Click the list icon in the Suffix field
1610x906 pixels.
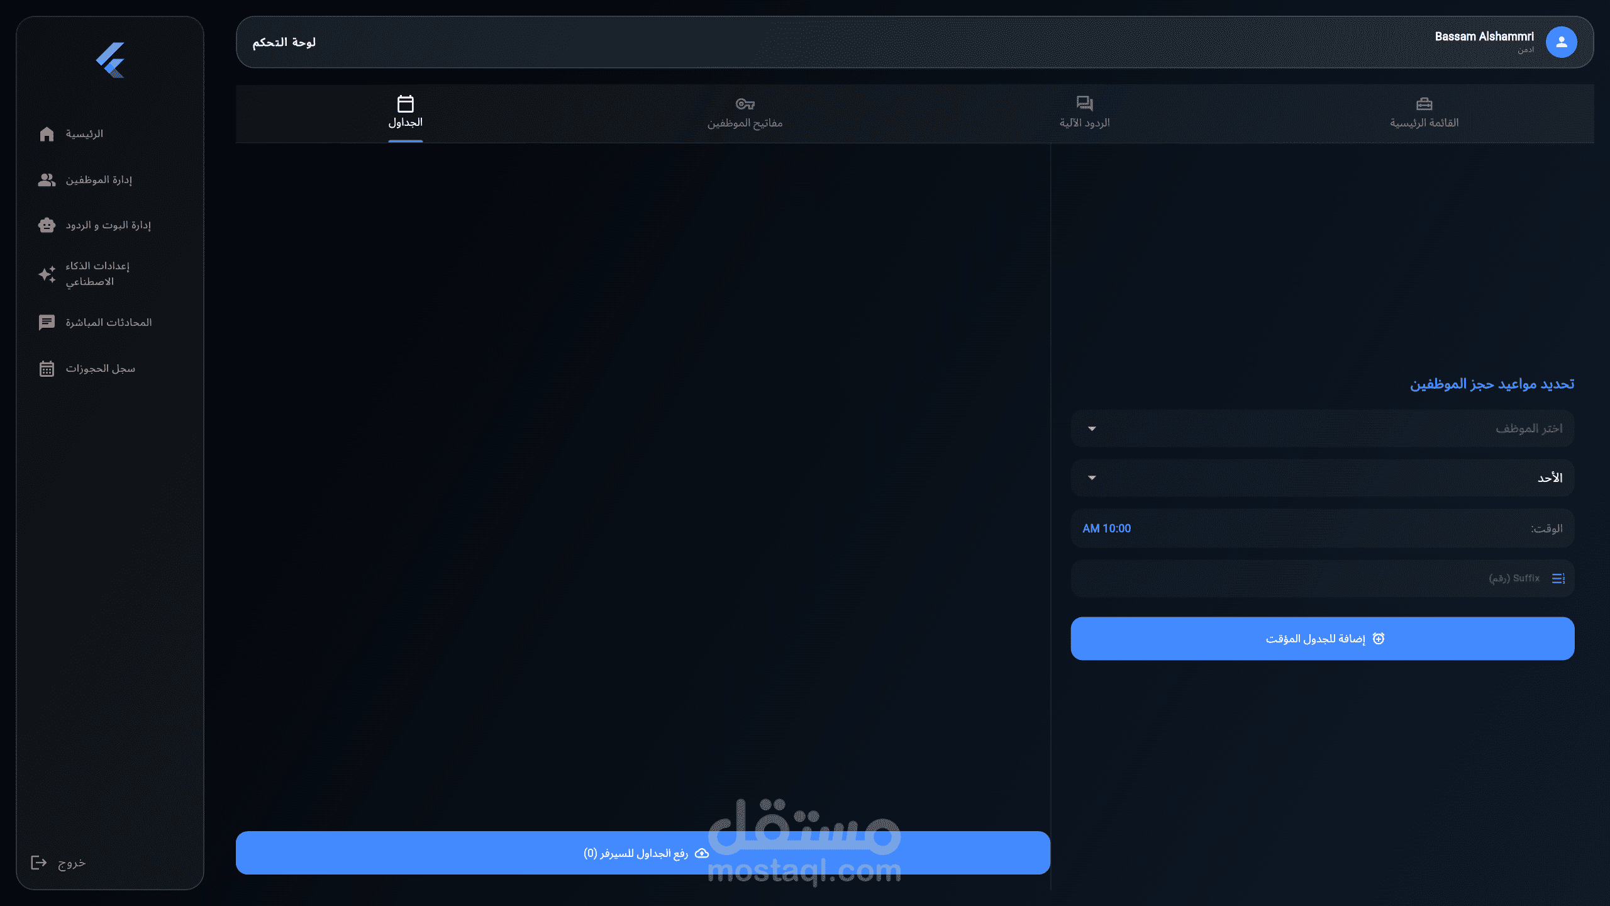pyautogui.click(x=1558, y=578)
